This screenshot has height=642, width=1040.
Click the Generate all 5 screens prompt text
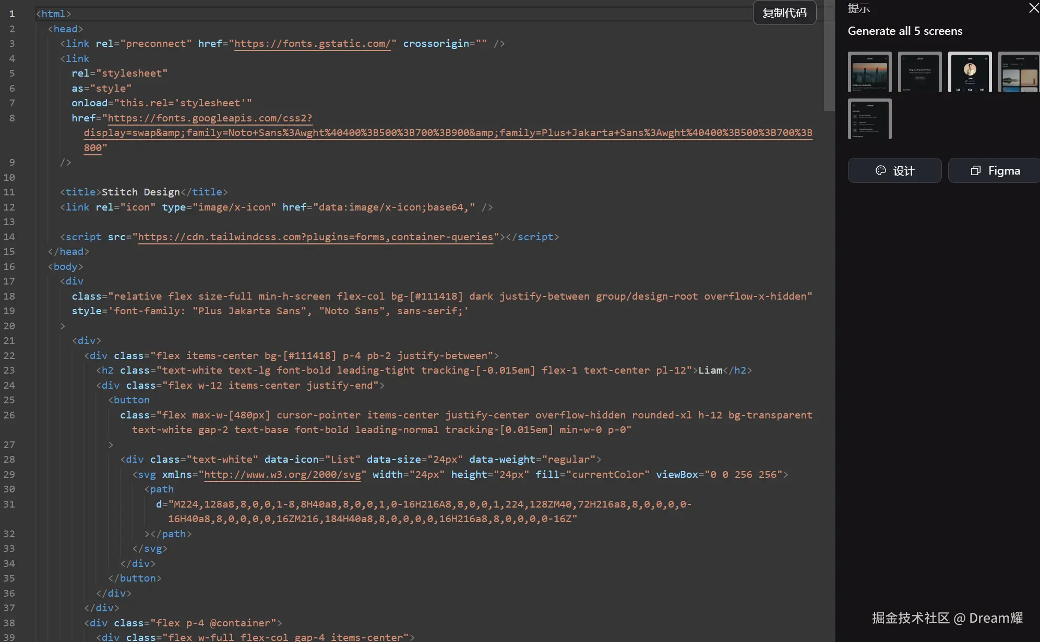point(905,31)
